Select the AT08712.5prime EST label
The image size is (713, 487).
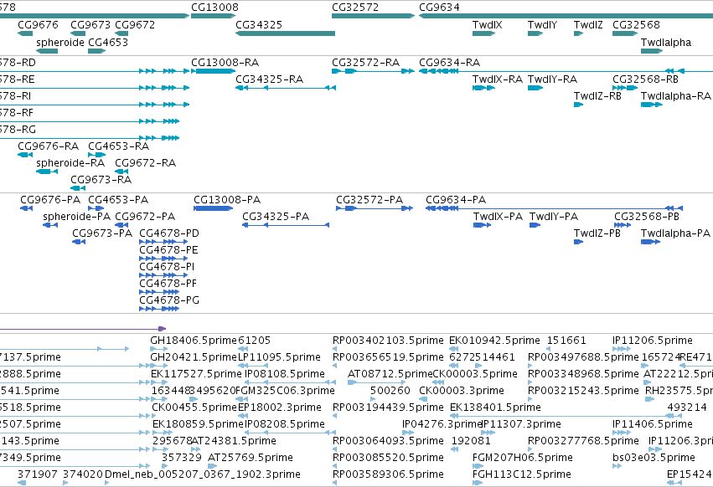[x=390, y=374]
